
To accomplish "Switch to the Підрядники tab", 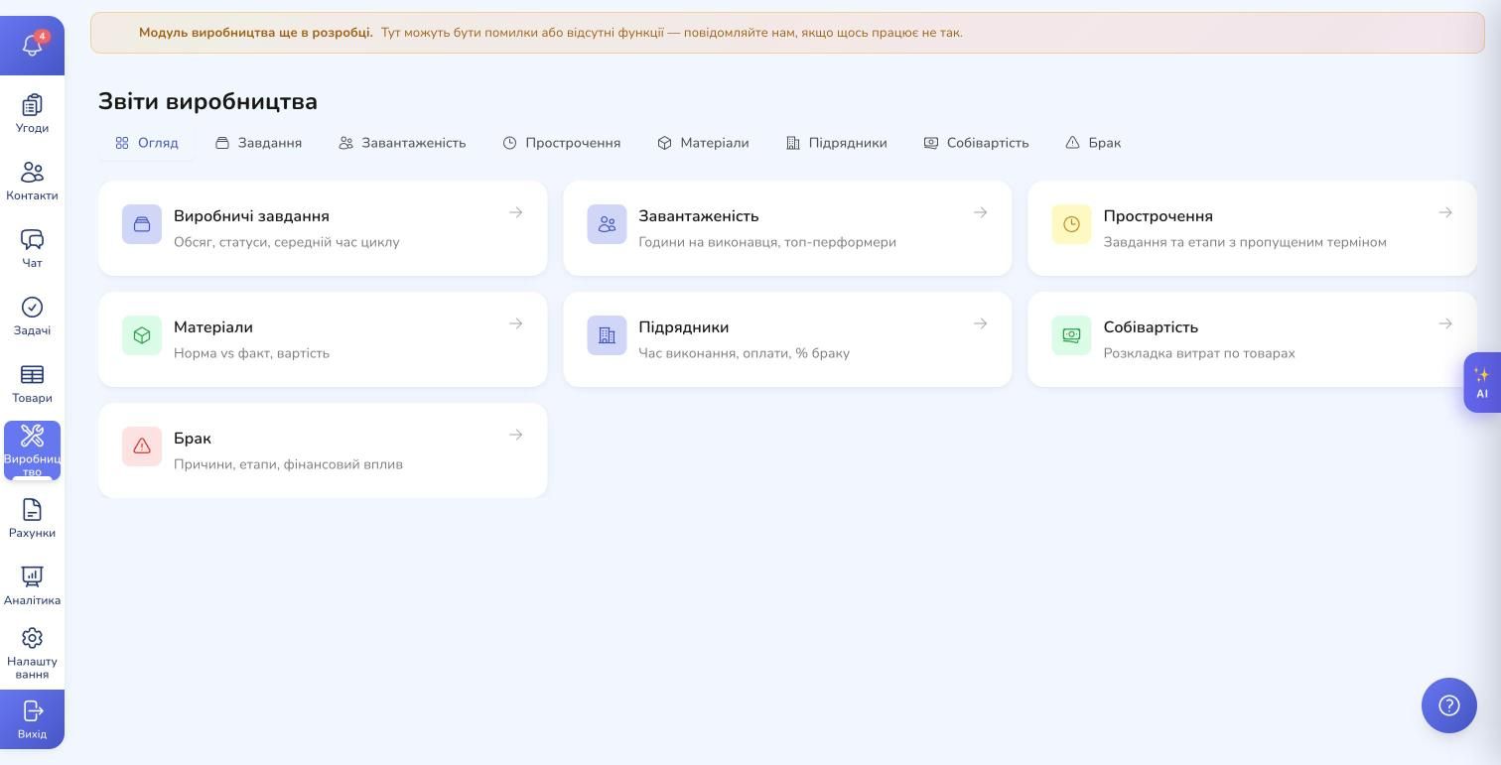I will (836, 143).
